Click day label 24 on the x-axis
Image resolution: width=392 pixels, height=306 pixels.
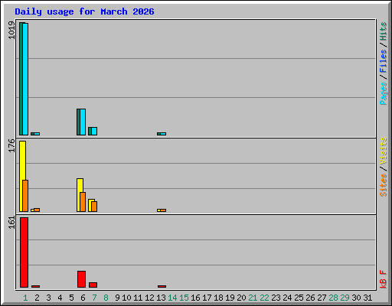point(287,298)
